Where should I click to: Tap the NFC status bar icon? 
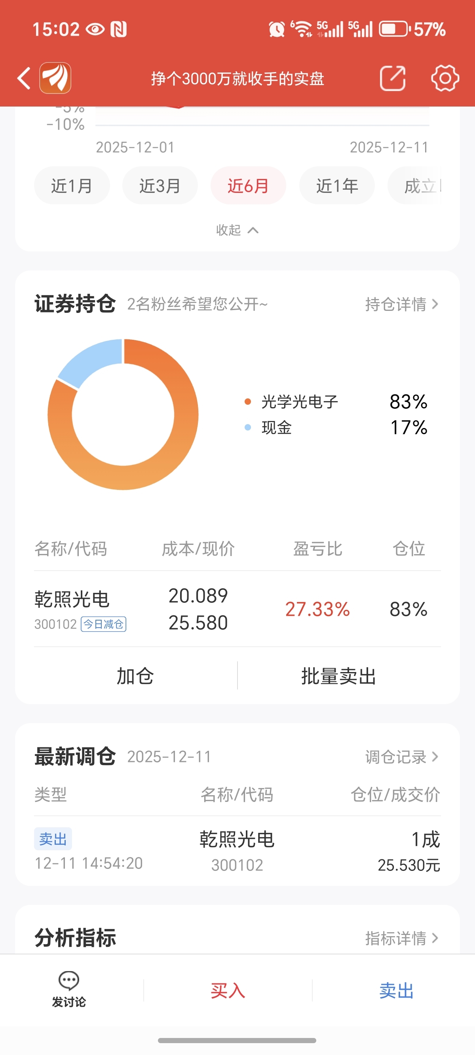pos(118,29)
